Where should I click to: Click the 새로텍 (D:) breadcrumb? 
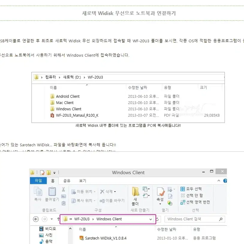pyautogui.click(x=72, y=77)
